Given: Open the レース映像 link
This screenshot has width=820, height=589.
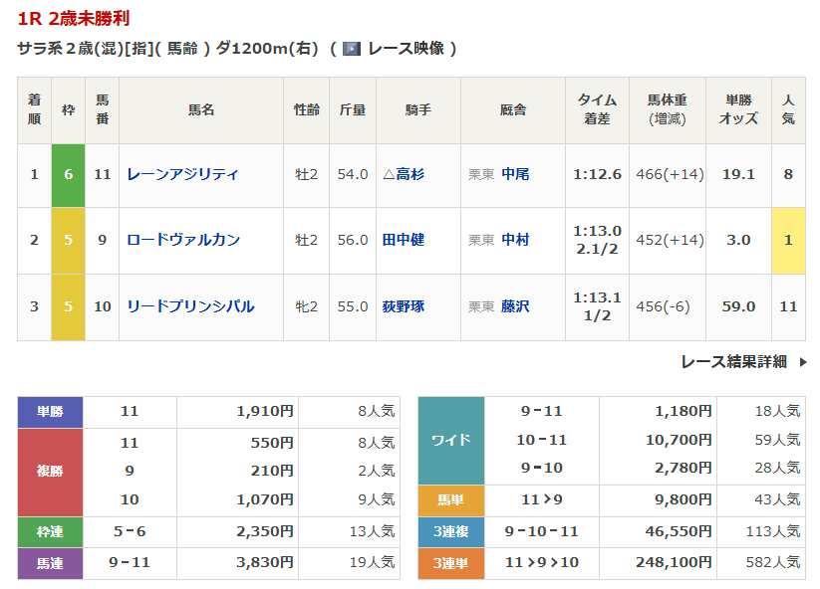Looking at the screenshot, I should pyautogui.click(x=405, y=48).
